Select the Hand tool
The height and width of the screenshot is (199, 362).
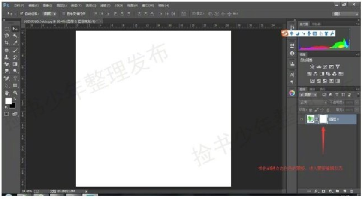(7, 93)
